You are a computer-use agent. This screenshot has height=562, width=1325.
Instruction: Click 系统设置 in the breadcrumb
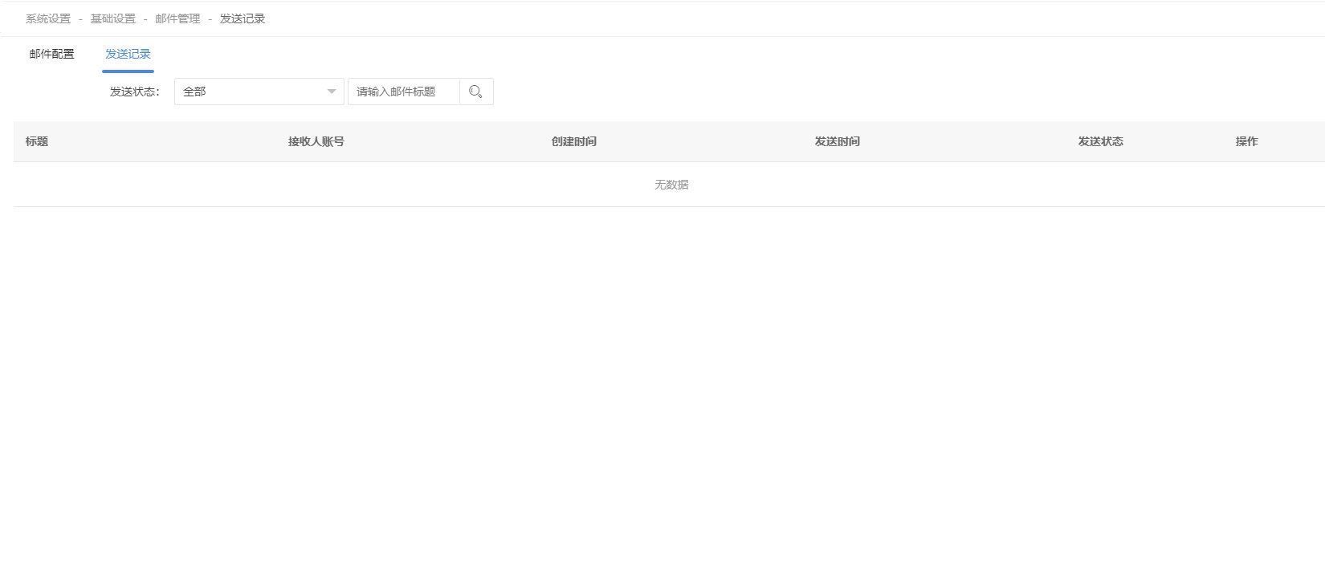click(x=48, y=18)
